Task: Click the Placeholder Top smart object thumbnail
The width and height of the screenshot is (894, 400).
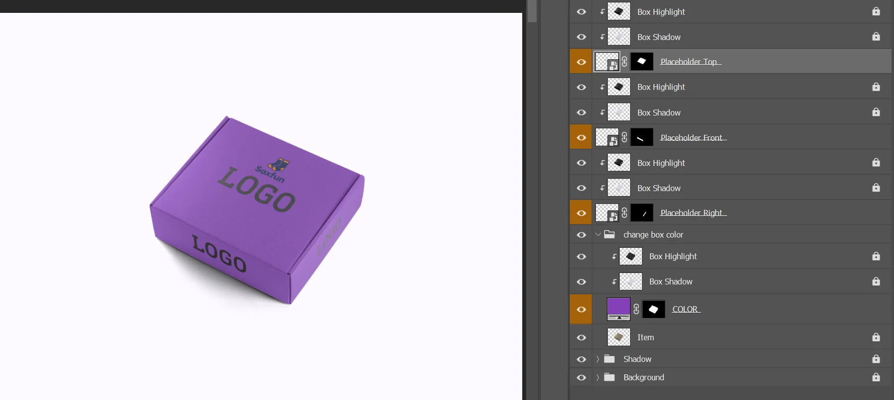Action: tap(607, 61)
